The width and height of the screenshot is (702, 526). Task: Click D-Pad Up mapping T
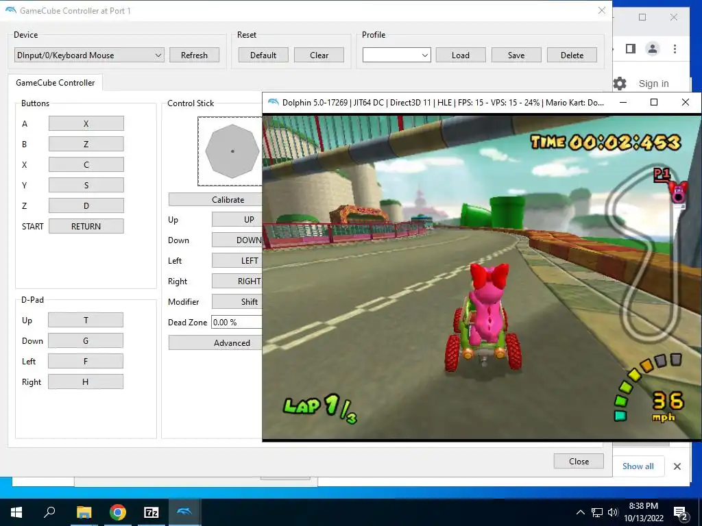point(86,321)
